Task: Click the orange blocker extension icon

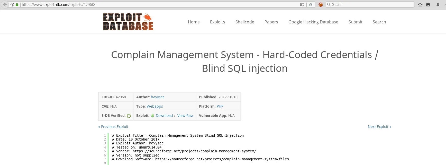Action: [x=321, y=5]
